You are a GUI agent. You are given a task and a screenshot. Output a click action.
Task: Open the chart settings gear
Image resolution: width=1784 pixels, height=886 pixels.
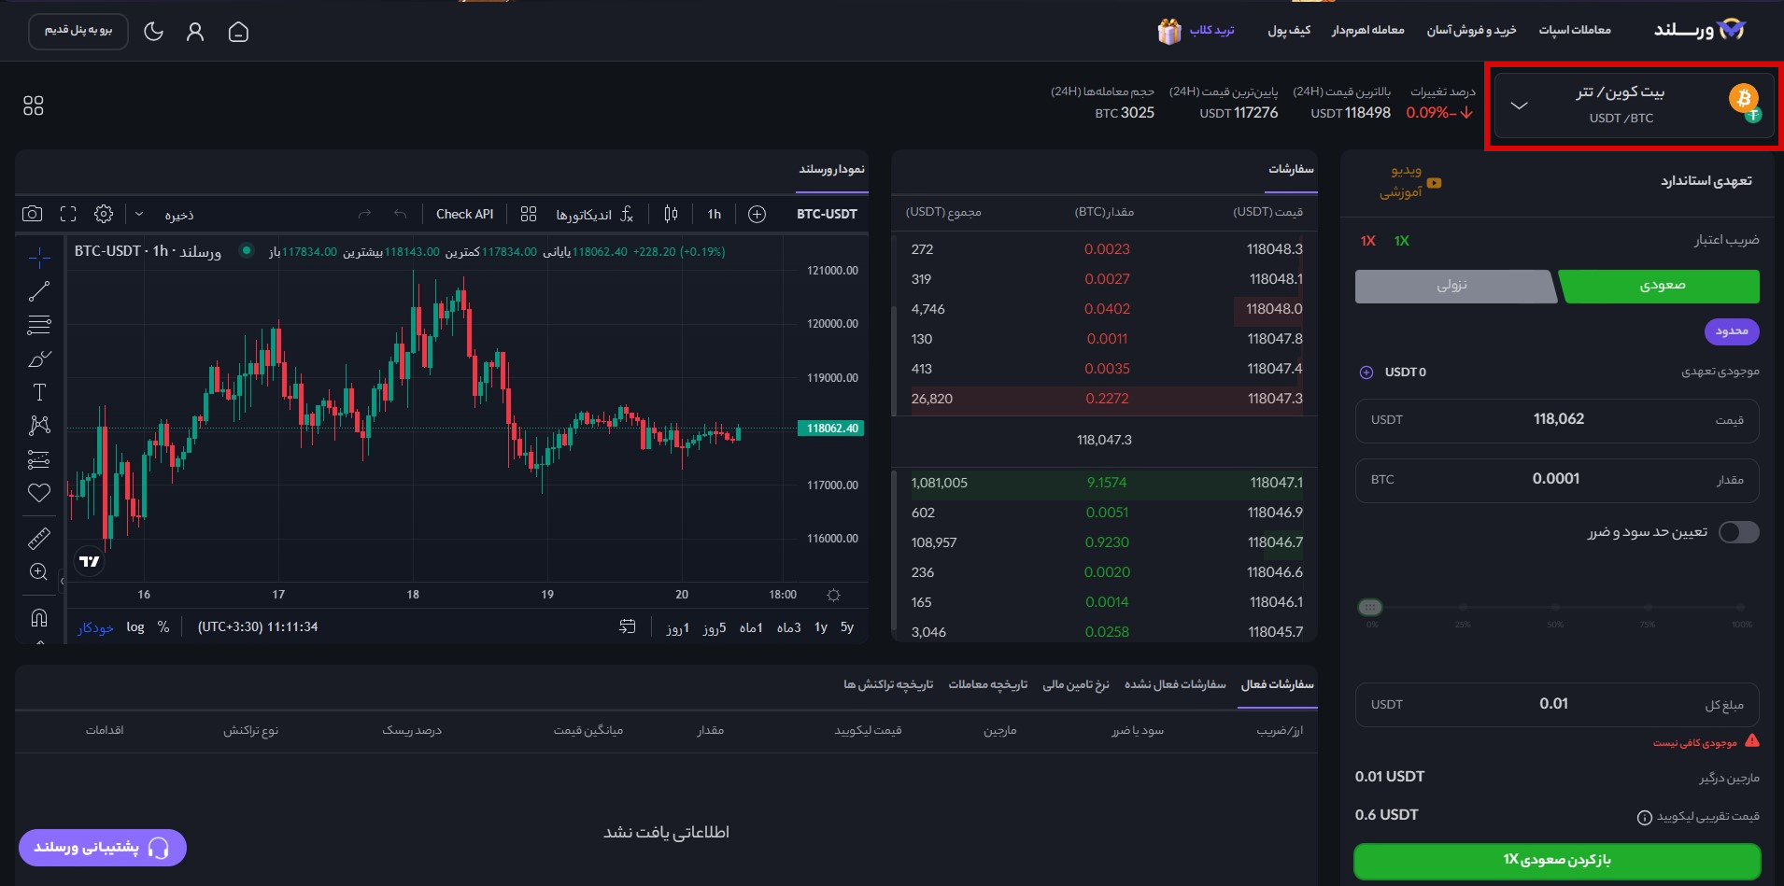105,214
